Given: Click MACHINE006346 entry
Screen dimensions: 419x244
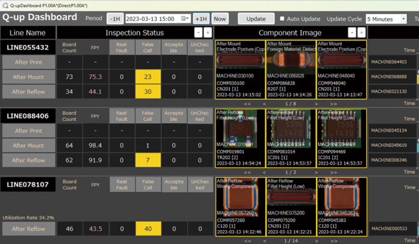Looking at the screenshot, I should click(392, 160).
